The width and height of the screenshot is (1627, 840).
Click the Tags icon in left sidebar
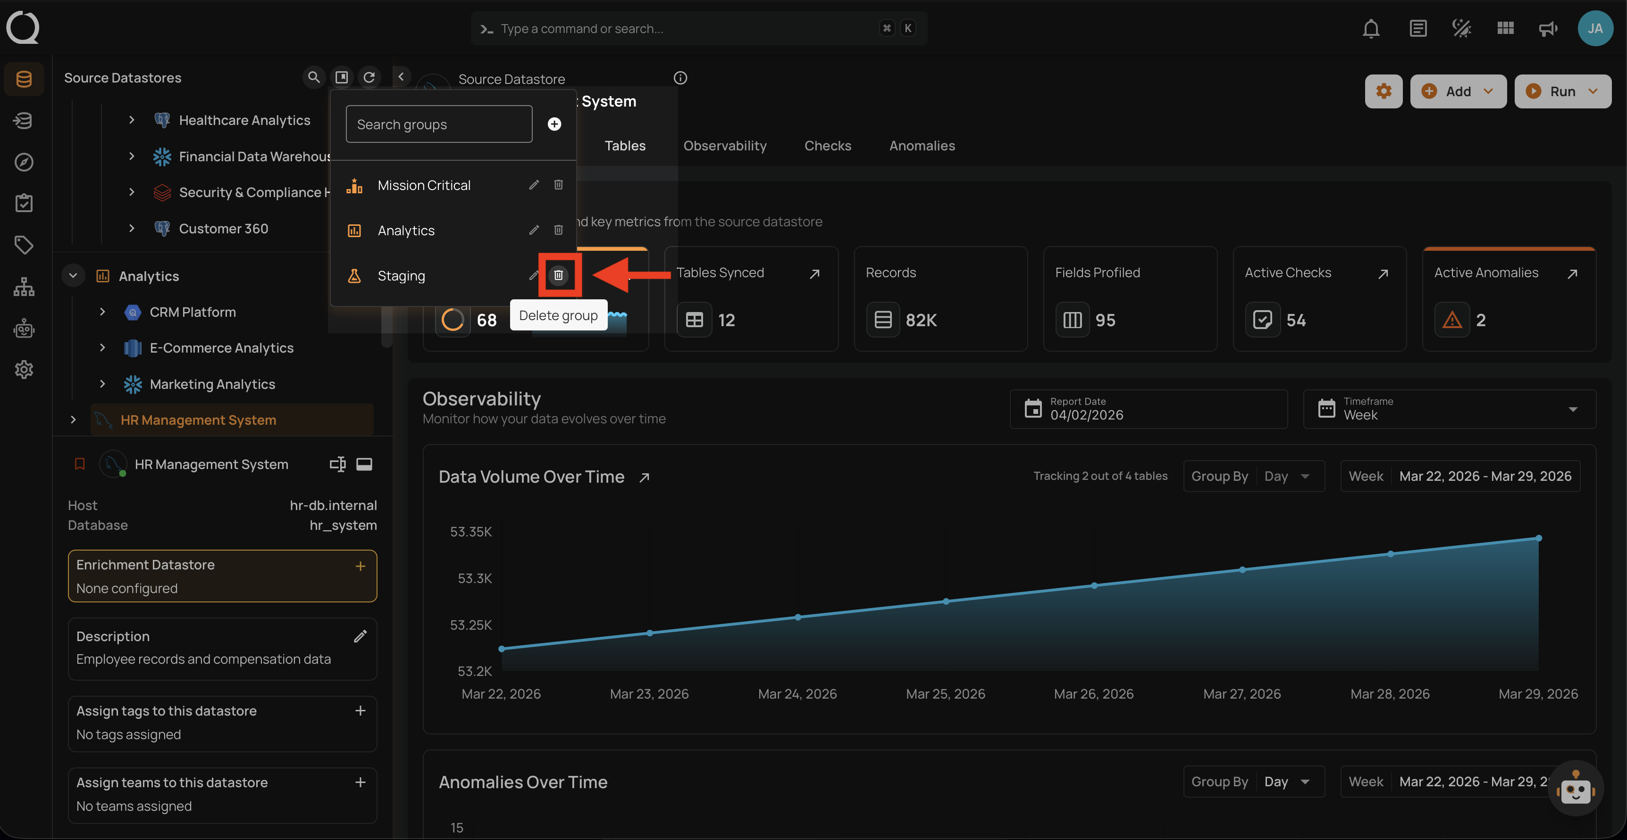click(24, 245)
